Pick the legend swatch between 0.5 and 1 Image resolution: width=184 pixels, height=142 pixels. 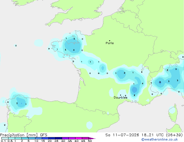tap(12, 138)
